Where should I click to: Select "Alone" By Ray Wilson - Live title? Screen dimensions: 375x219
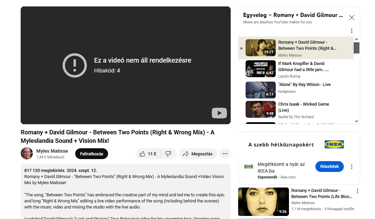[x=304, y=84]
